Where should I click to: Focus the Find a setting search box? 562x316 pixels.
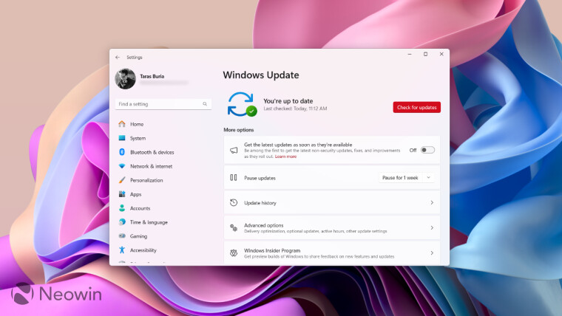point(163,104)
